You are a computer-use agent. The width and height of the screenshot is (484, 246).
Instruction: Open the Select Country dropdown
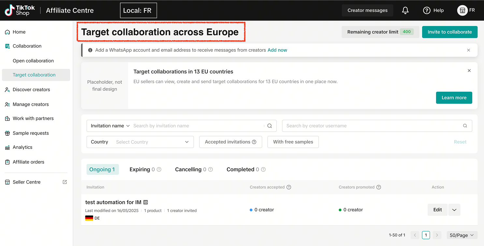(x=140, y=142)
